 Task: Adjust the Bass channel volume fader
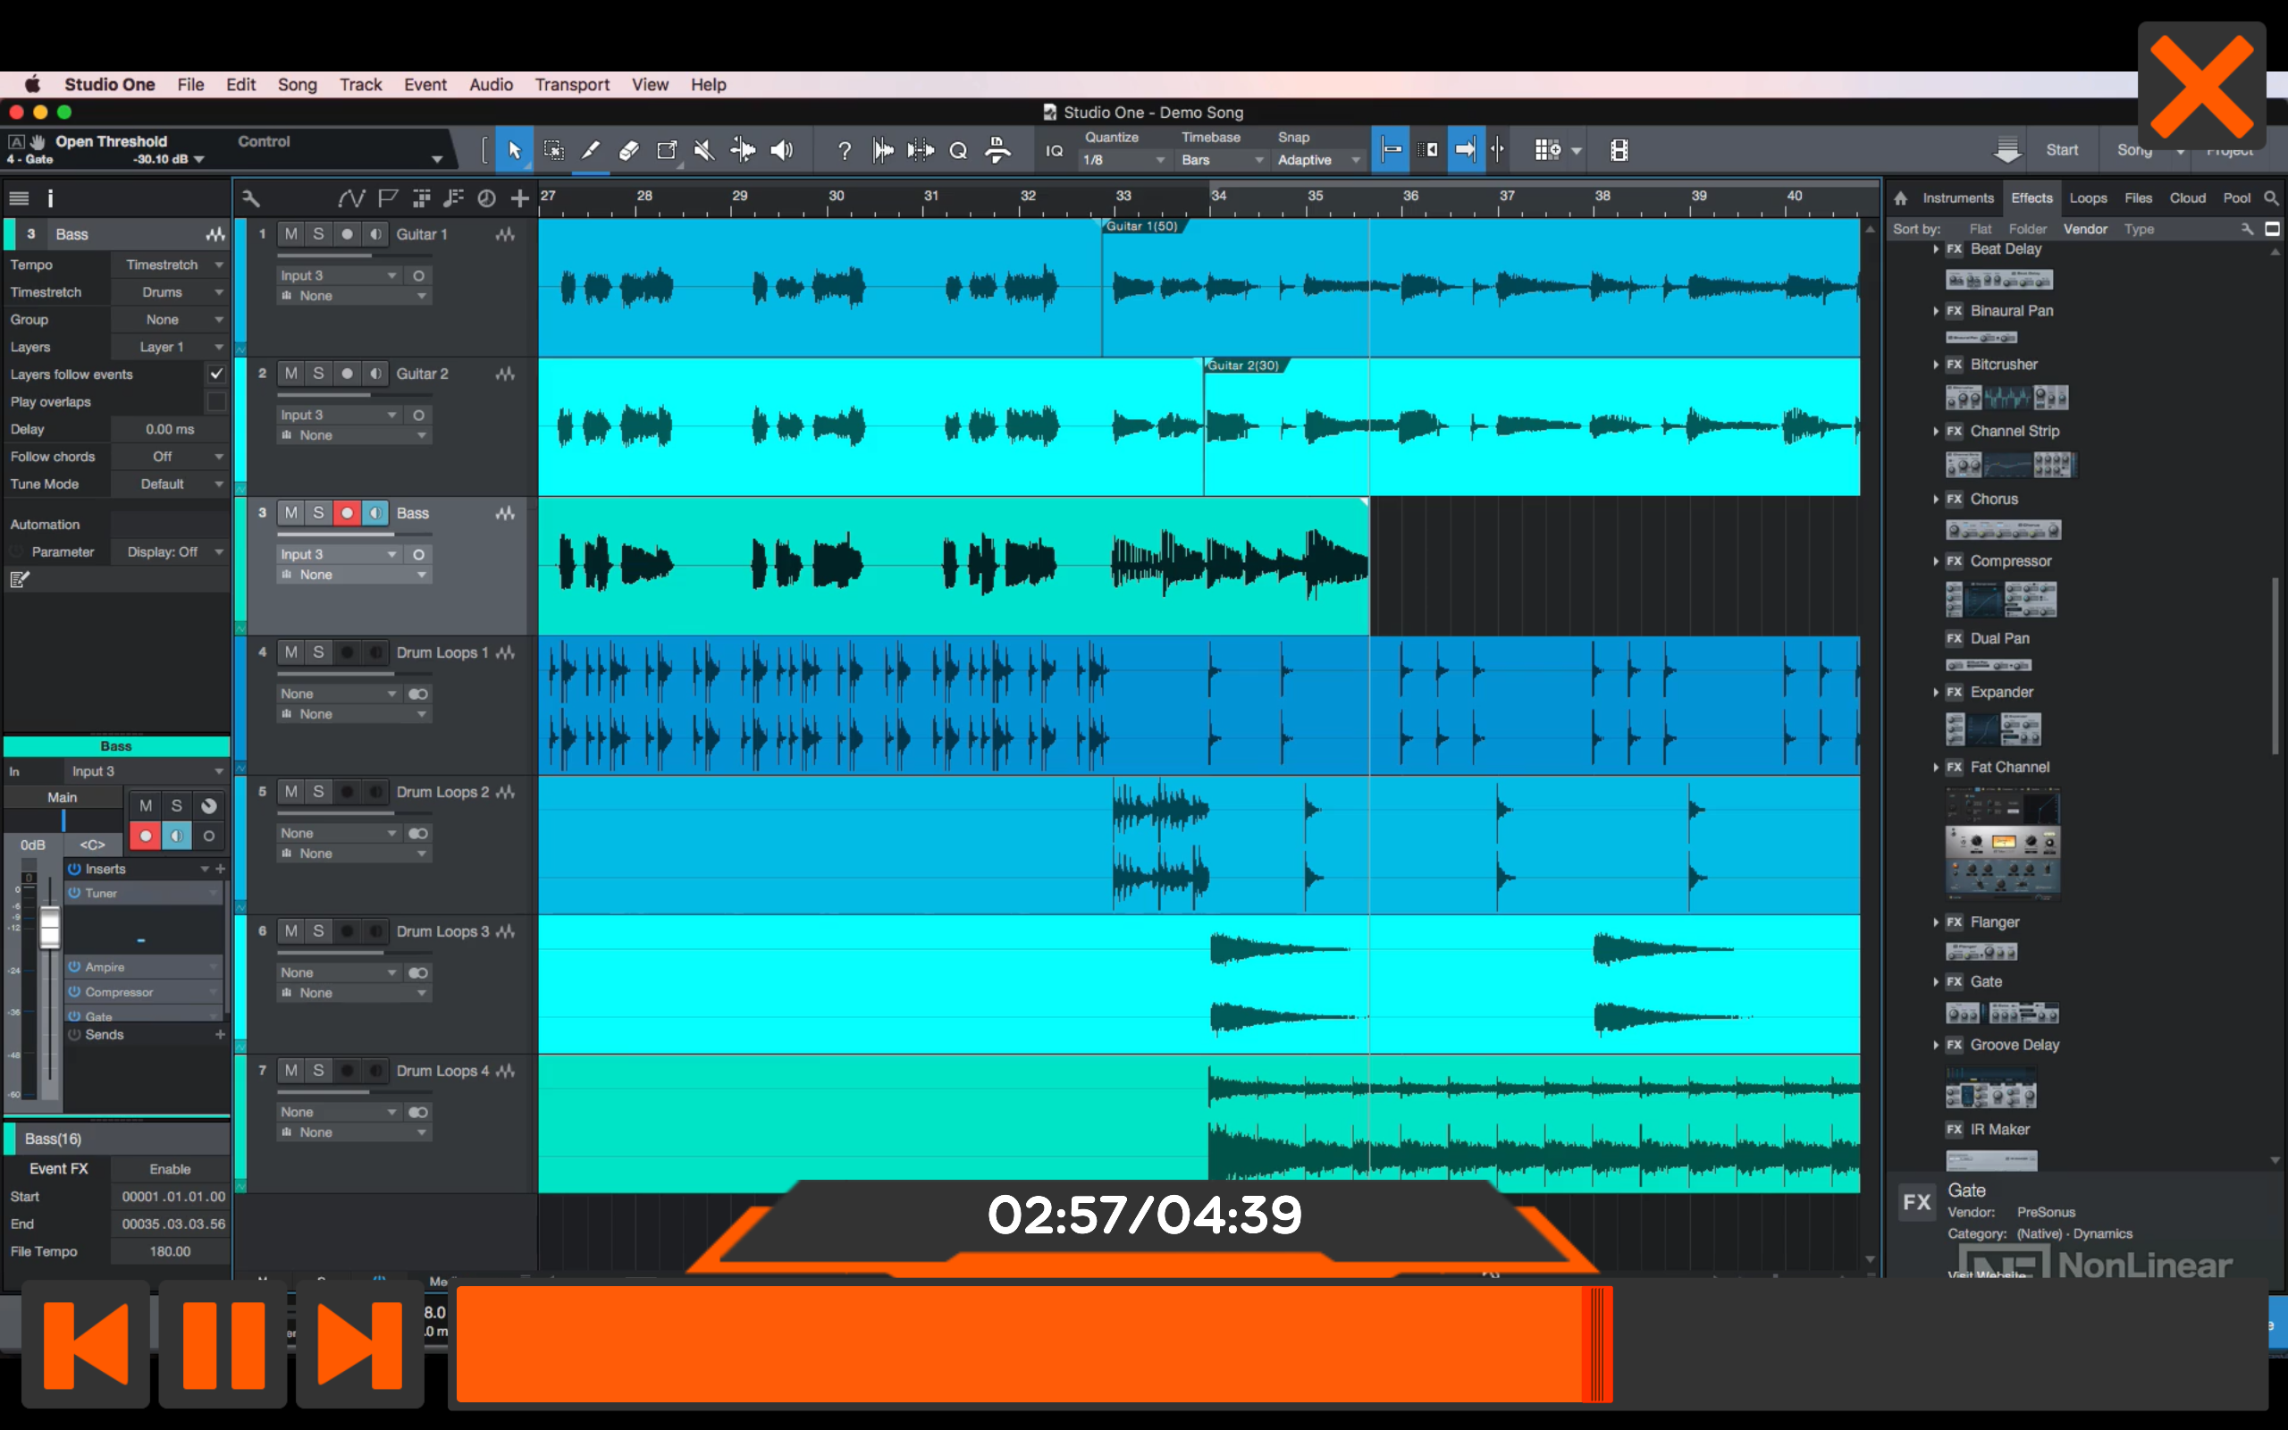pos(49,927)
